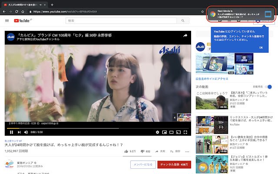Screen dimensions: 278x174
Task: Run search with magnifier button
Action: click(183, 20)
